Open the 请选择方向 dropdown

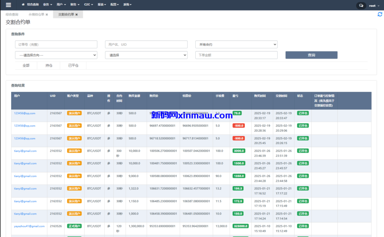click(x=56, y=55)
